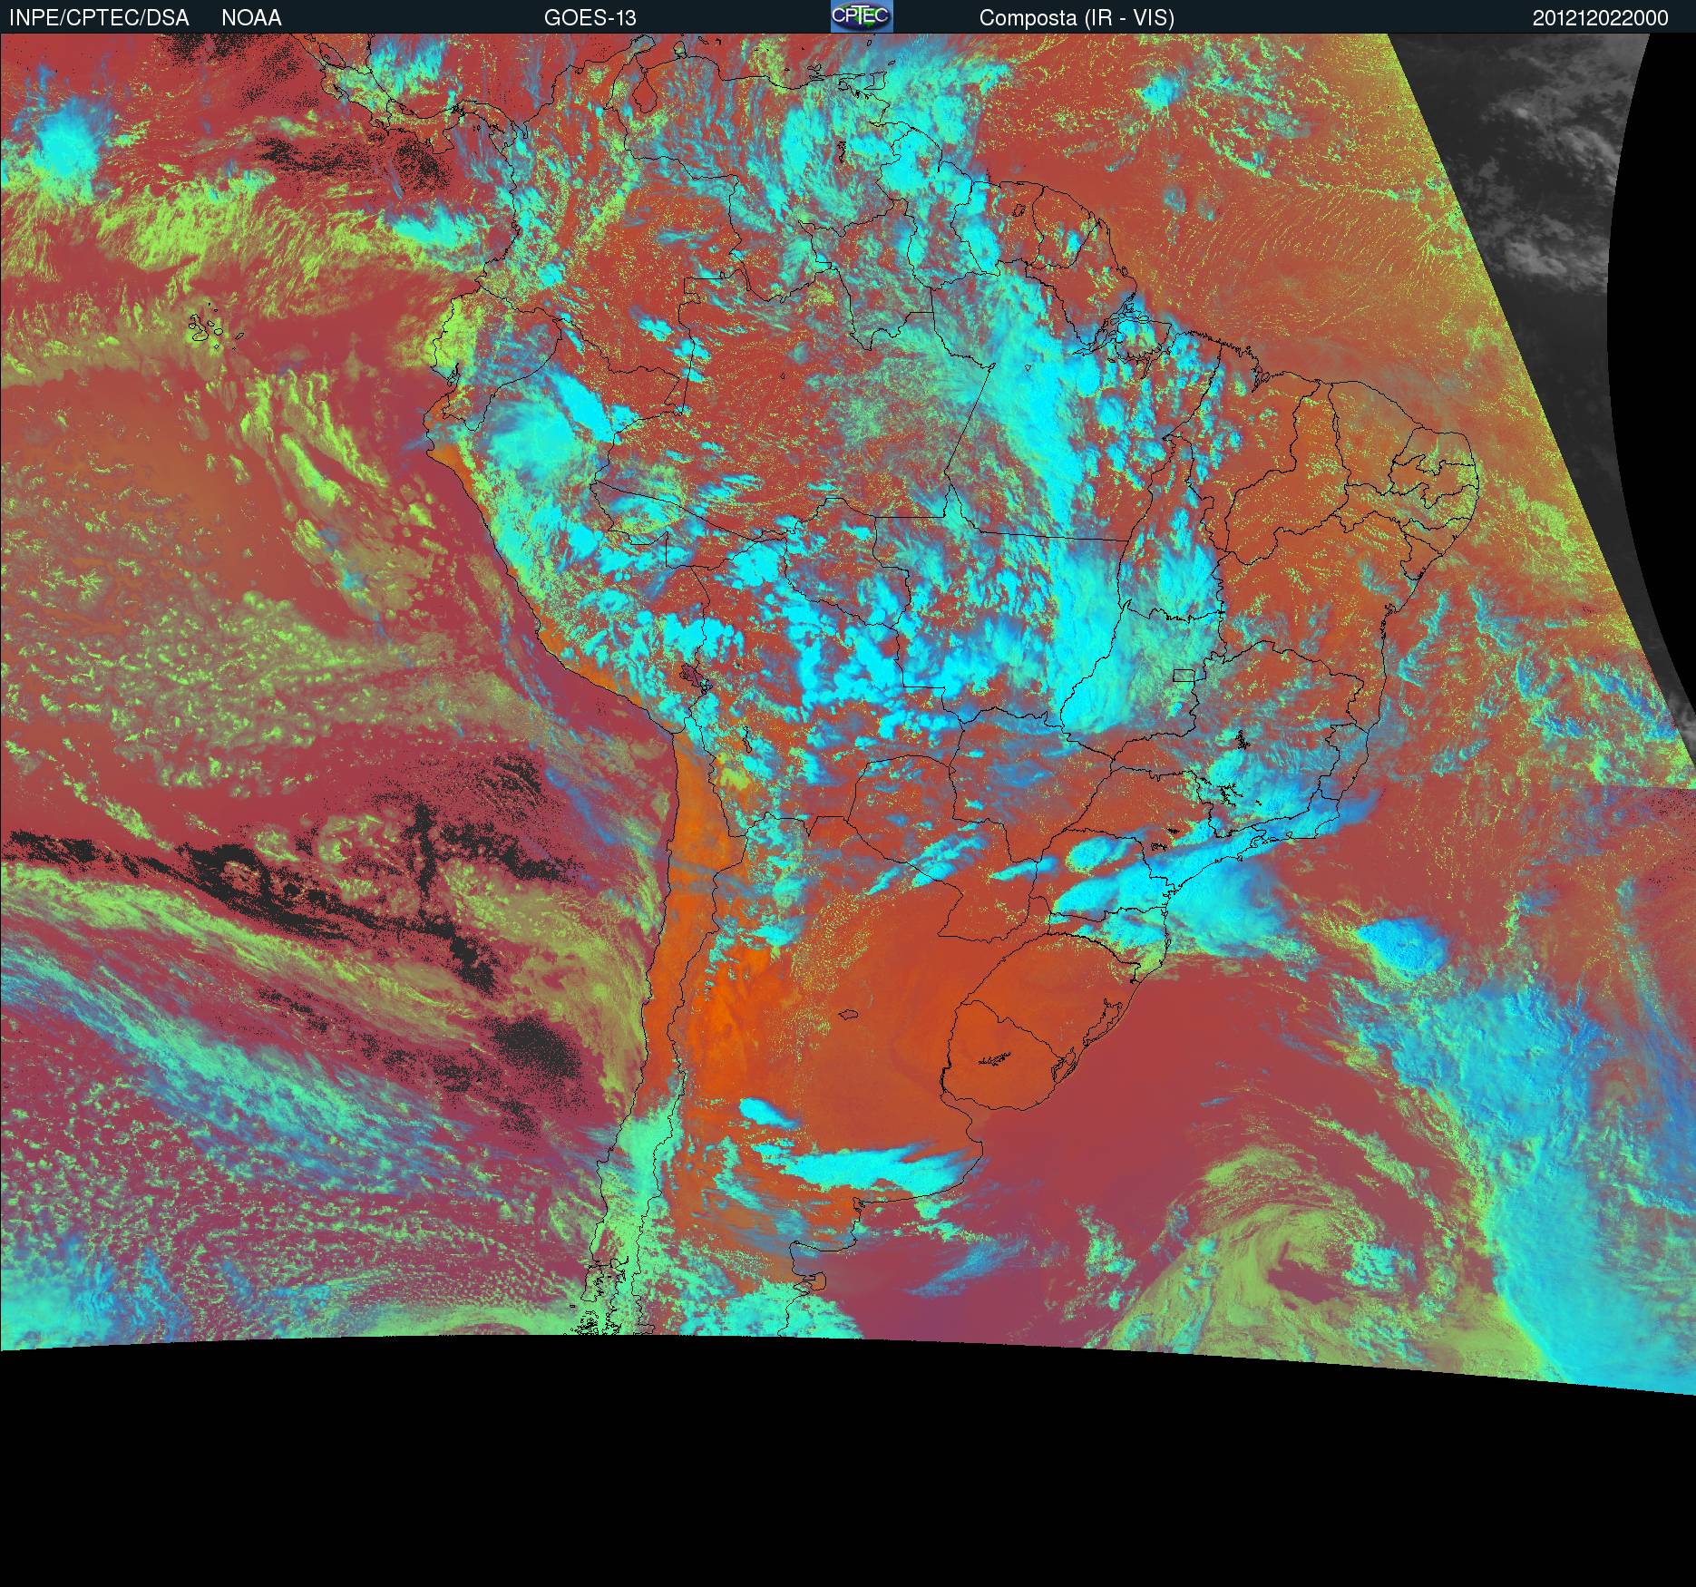The height and width of the screenshot is (1587, 1696).
Task: Click the CPTEC logo in the header
Action: pos(862,16)
